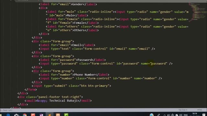Image resolution: width=207 pixels, height=116 pixels.
Task: Click the "Gender" label text
Action: pyautogui.click(x=78, y=4)
